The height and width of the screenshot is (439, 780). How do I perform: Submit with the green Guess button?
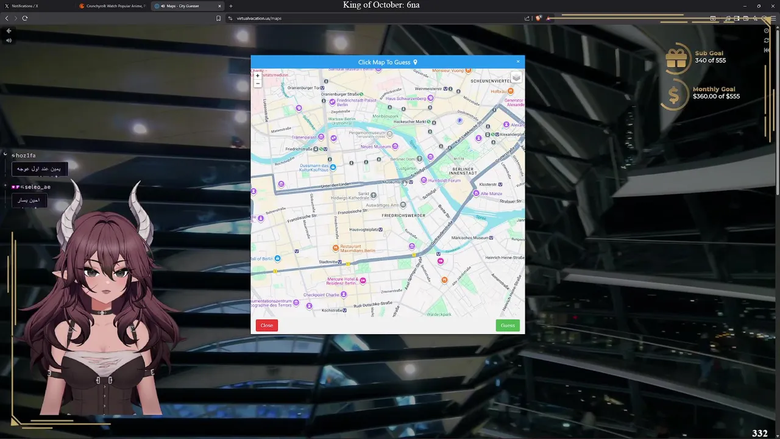508,325
